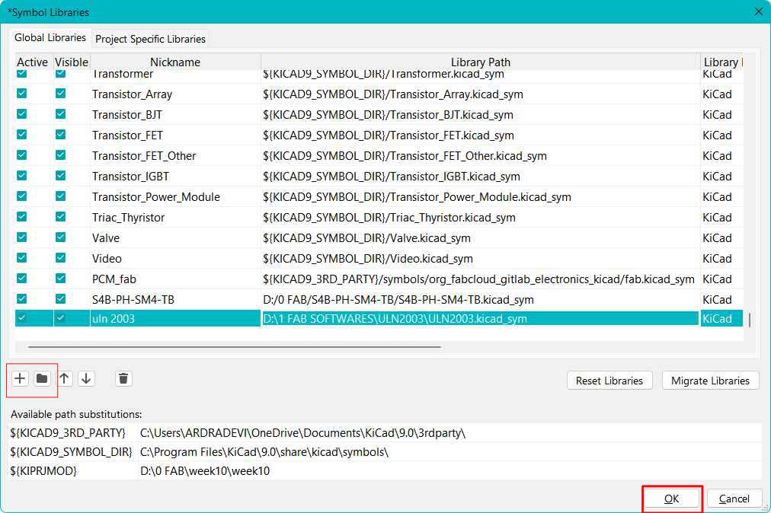Click ${KICAD9_3RD_PARTY} path substitution entry
The height and width of the screenshot is (513, 771).
tap(68, 433)
